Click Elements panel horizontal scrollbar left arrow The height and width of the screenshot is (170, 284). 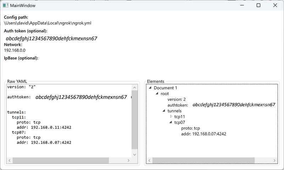[150, 160]
